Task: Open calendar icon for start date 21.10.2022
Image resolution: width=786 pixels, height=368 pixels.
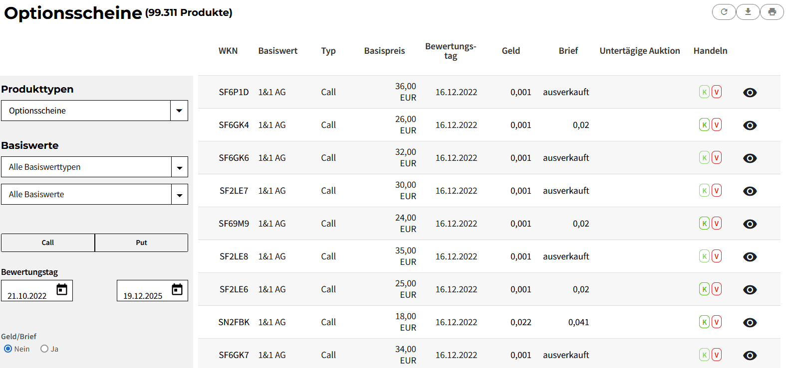Action: [x=62, y=290]
